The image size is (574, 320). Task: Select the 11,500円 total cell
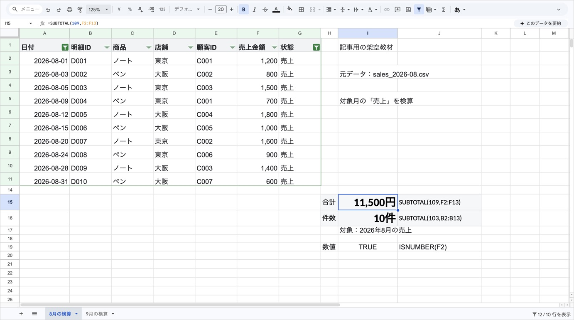coord(368,202)
